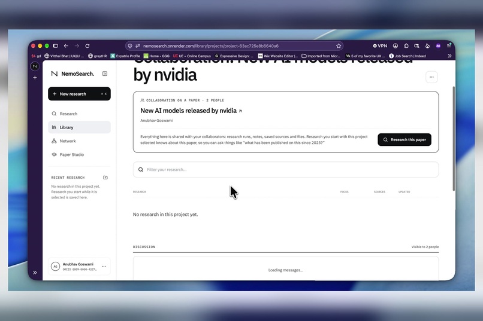The height and width of the screenshot is (321, 483).
Task: Click the NemoSearch logo
Action: pos(73,74)
